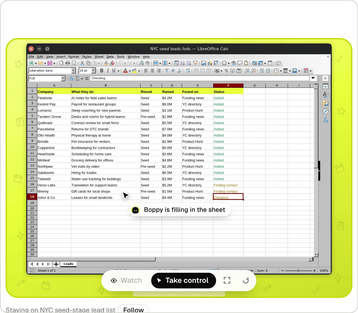Open the font name dropdown
The image size is (358, 313).
tap(74, 71)
